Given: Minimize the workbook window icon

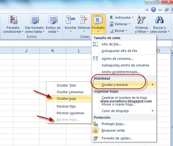Looking at the screenshot, I should pyautogui.click(x=160, y=10).
